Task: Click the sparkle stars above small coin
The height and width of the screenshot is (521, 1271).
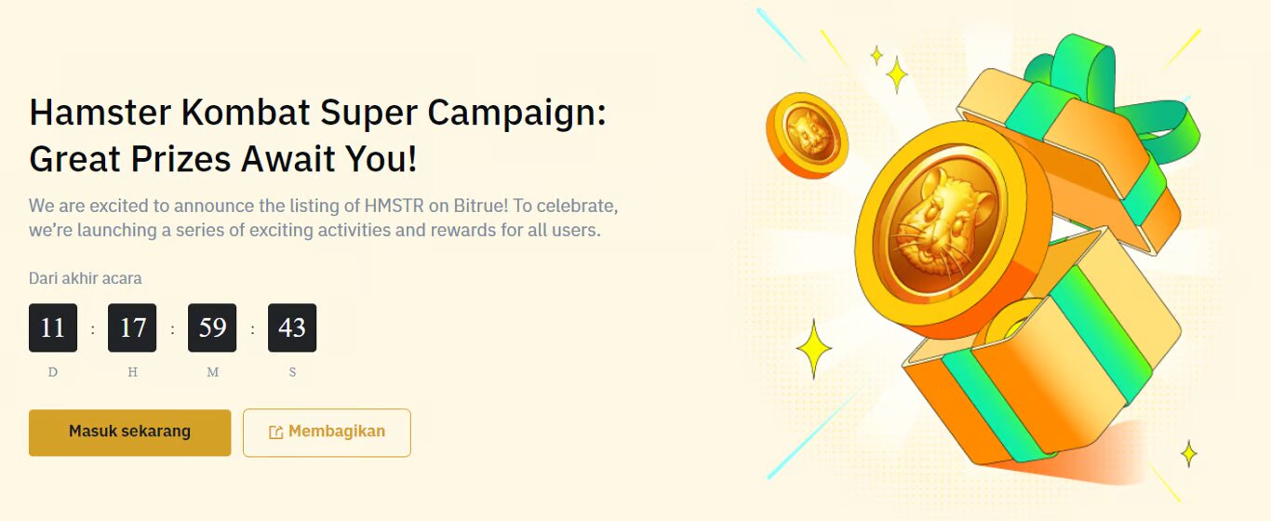Action: (x=890, y=69)
